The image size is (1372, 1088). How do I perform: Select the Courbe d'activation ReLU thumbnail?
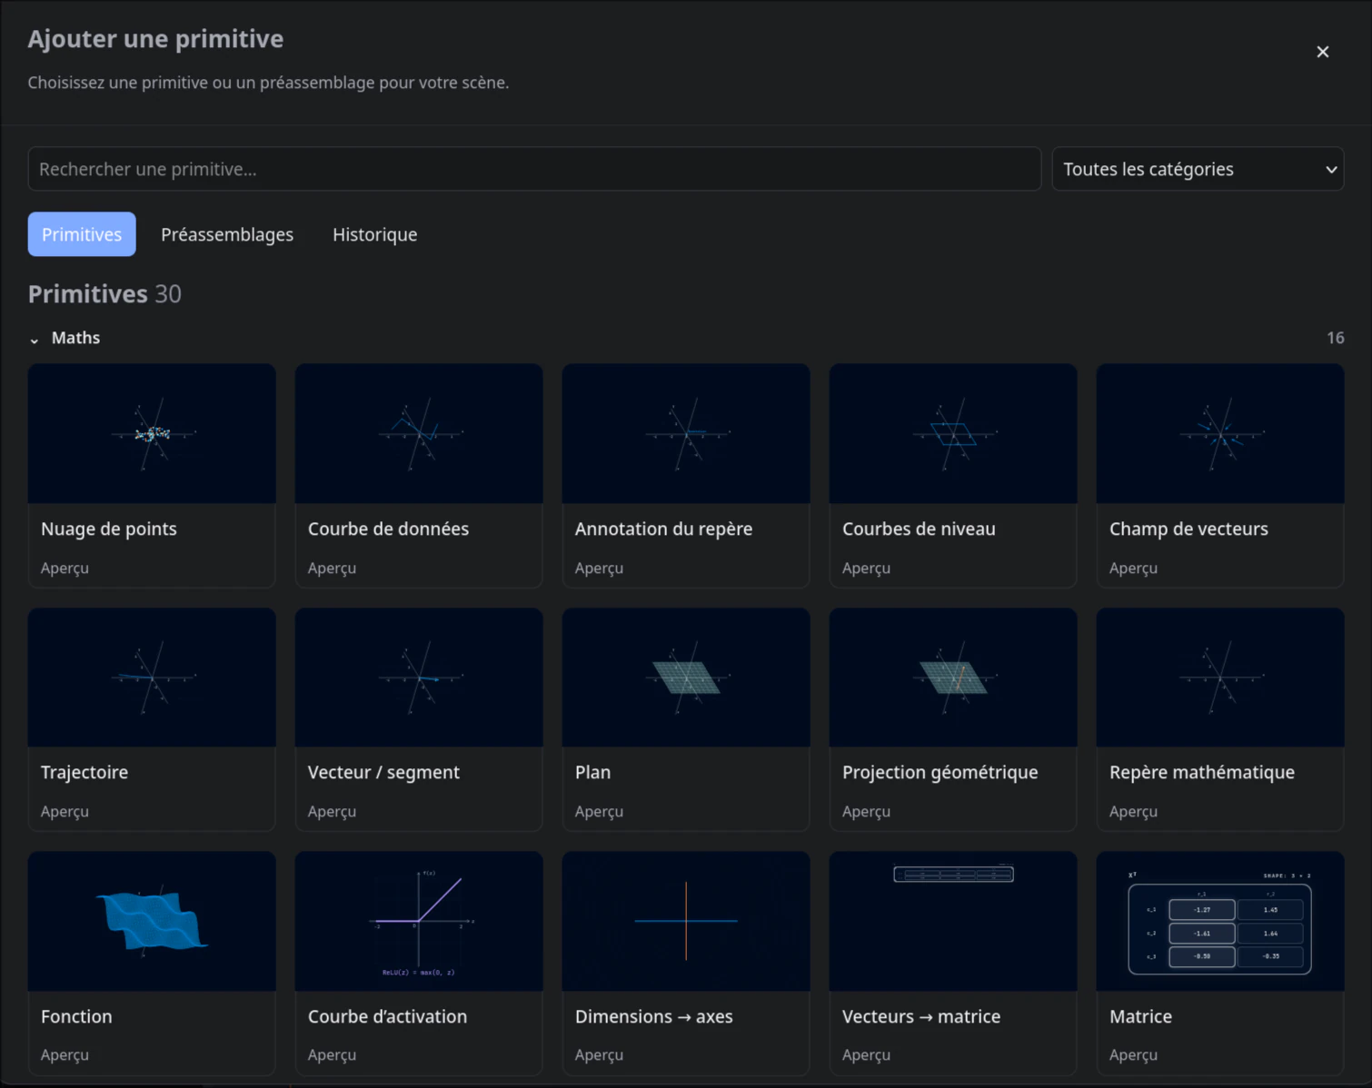coord(419,921)
